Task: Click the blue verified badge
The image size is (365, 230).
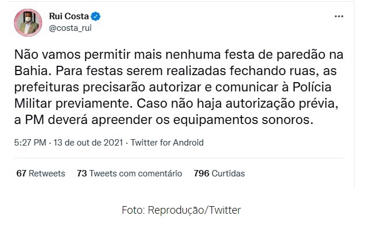Action: [x=95, y=16]
